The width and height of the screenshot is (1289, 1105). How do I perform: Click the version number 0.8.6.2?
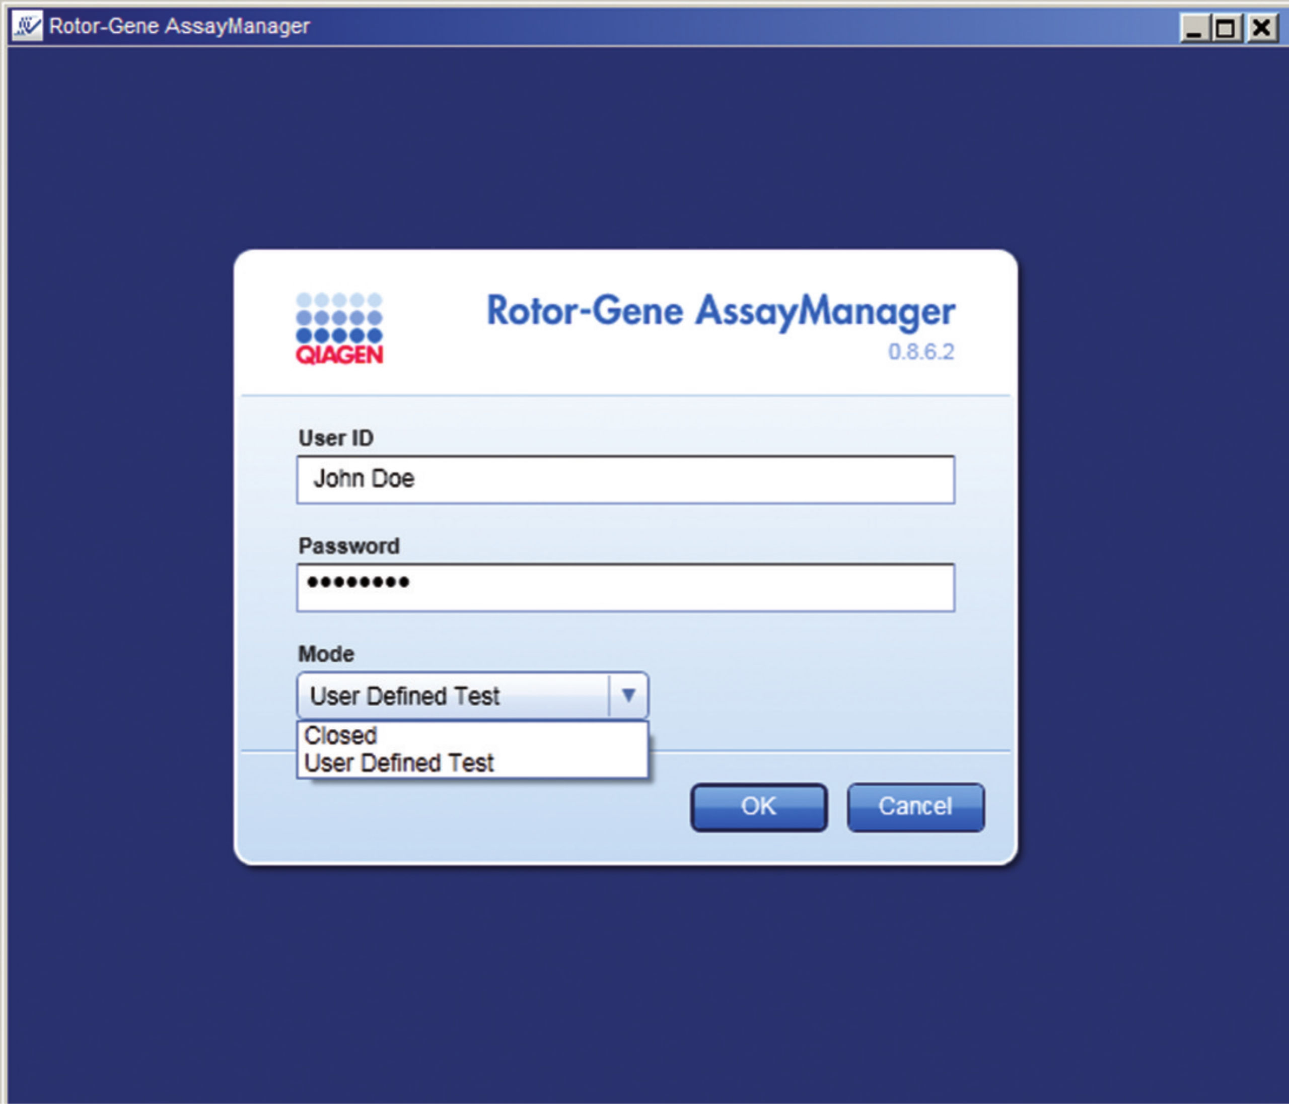920,352
